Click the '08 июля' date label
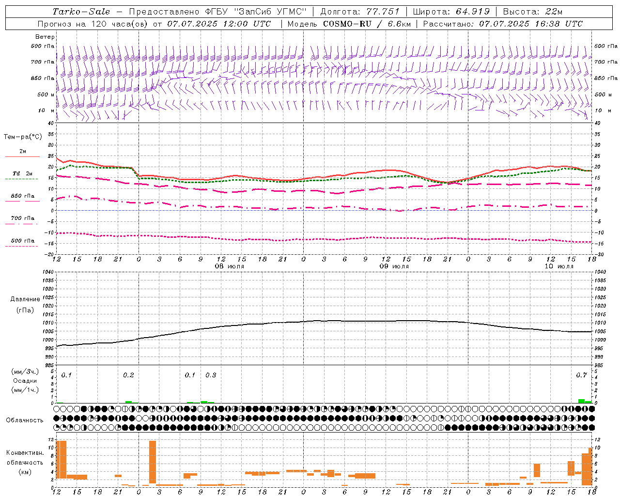 230,266
